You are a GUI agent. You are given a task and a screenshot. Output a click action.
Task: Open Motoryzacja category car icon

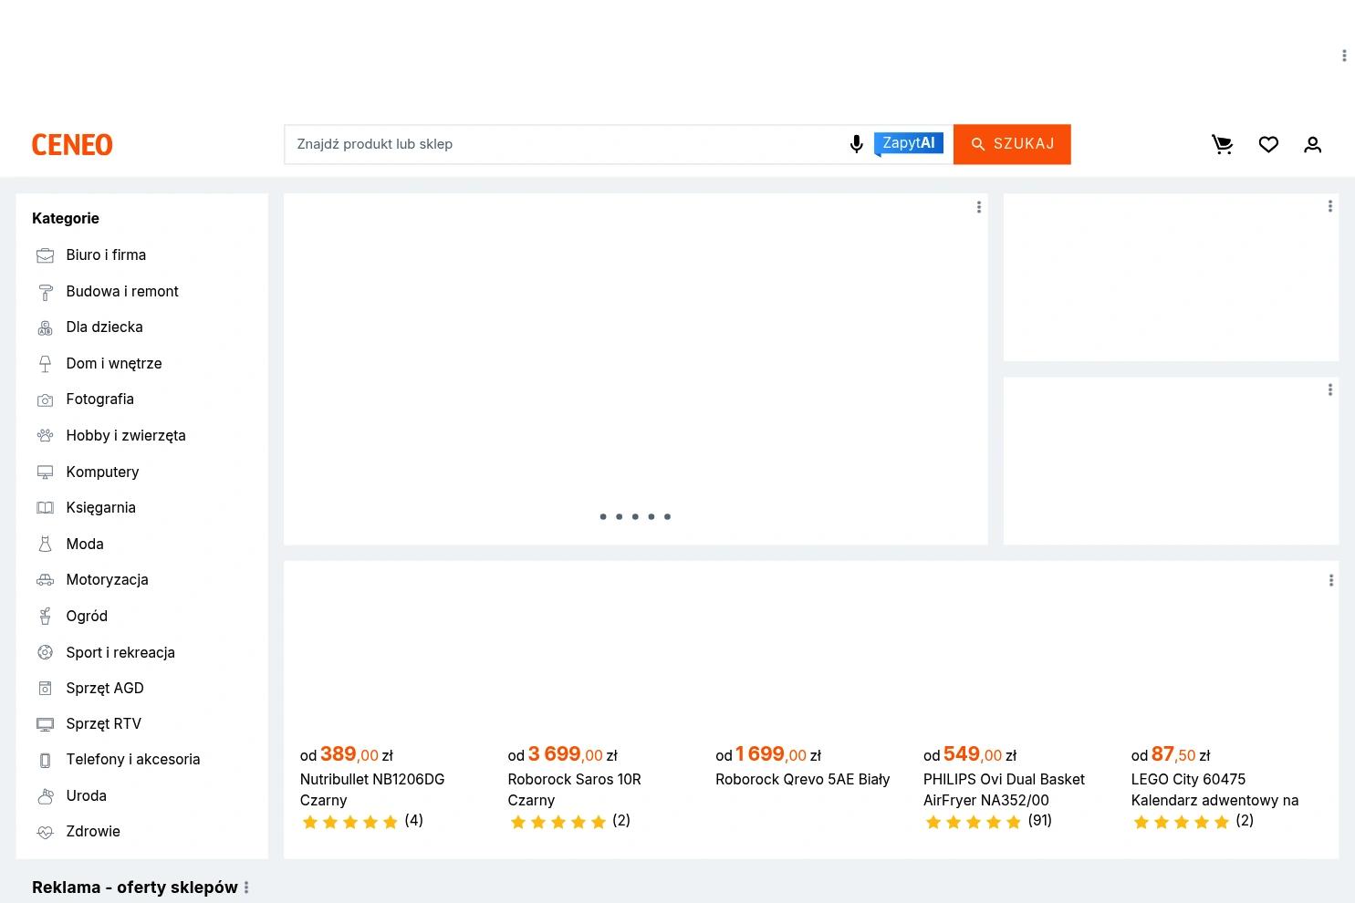[x=45, y=580]
